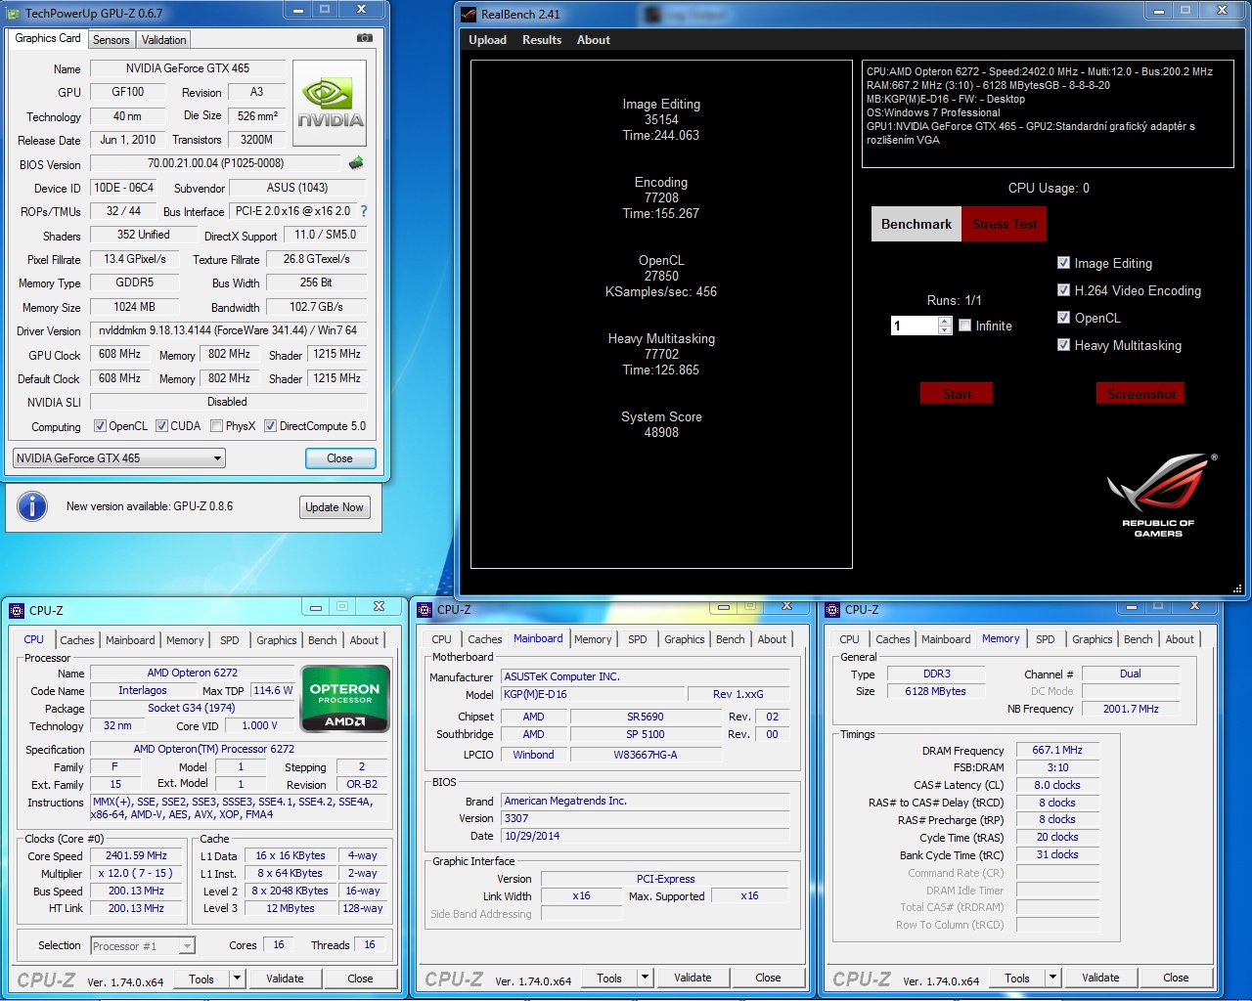Enable the Infinite runs checkbox
The image size is (1252, 1001).
point(965,326)
